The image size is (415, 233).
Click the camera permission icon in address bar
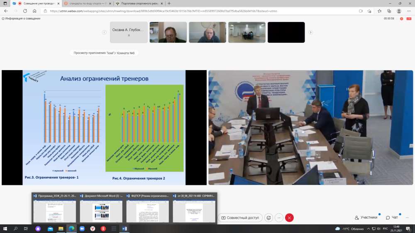(361, 11)
